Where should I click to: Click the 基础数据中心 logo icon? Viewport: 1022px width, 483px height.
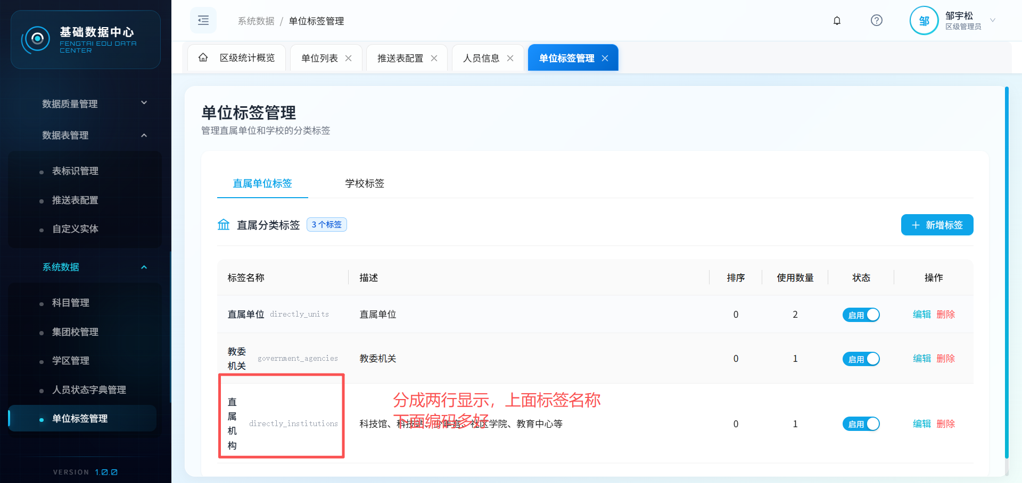point(37,39)
